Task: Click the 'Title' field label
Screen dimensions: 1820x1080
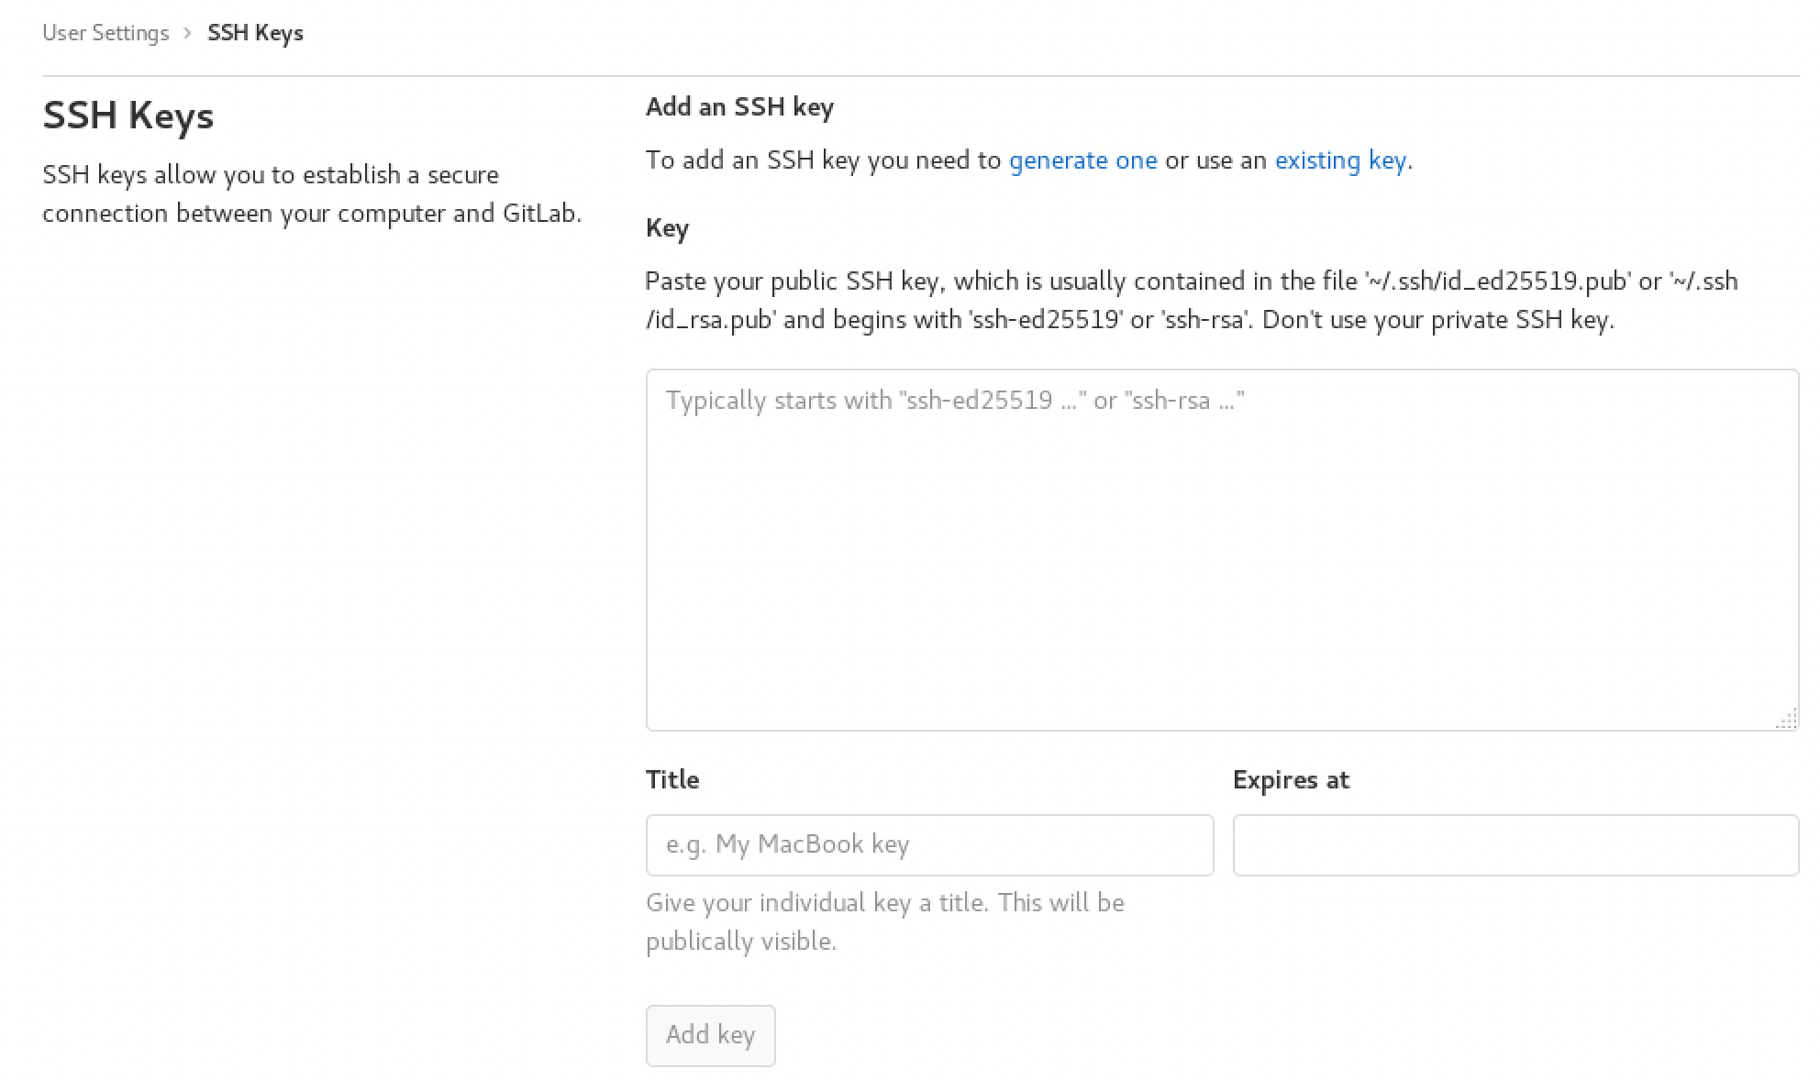Action: coord(672,779)
